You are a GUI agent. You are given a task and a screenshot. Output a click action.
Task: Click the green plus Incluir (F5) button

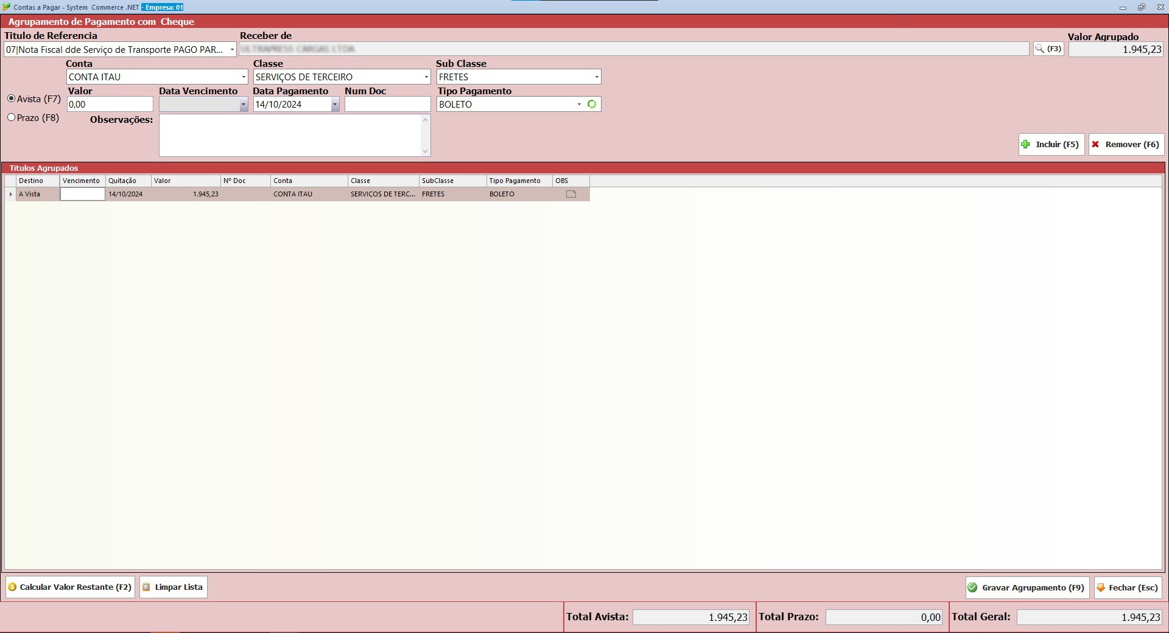[1051, 145]
